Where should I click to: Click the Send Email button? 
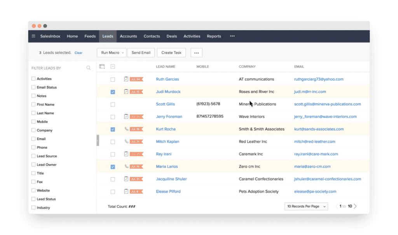pyautogui.click(x=141, y=52)
